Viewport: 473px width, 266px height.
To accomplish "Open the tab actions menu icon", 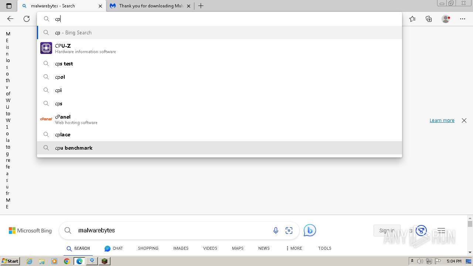I will [x=9, y=6].
